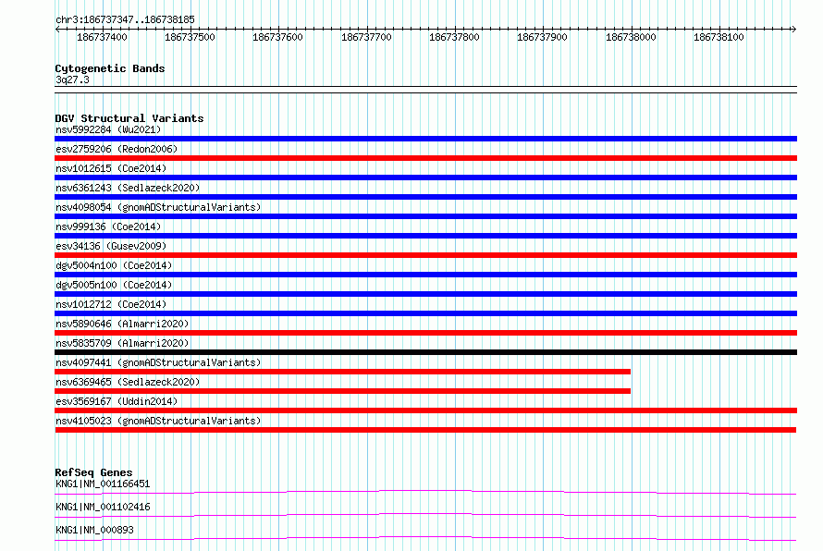Screen dimensions: 823x551
Task: Click the right arrow of the ruler
Action: (794, 30)
